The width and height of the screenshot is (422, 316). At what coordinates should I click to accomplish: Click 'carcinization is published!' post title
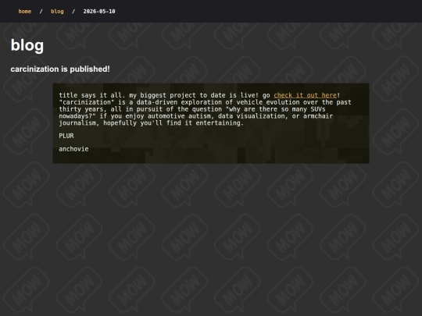pos(60,69)
